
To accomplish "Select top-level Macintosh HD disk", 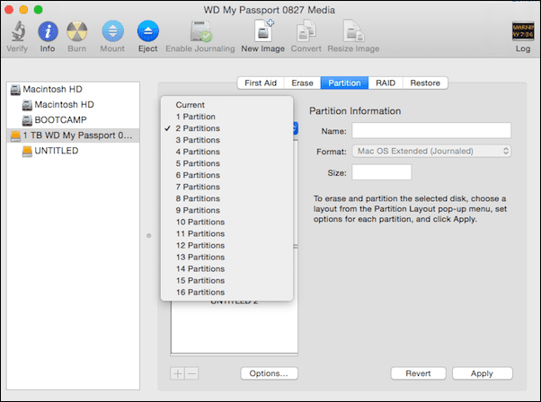I will pyautogui.click(x=73, y=89).
